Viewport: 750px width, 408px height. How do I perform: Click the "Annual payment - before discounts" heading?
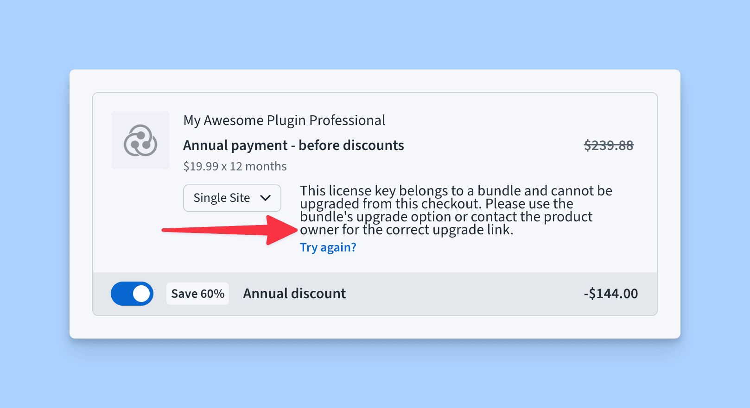[x=293, y=145]
